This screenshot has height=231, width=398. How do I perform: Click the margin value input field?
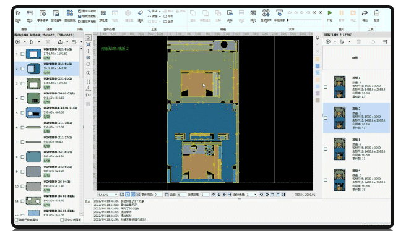coord(181,195)
